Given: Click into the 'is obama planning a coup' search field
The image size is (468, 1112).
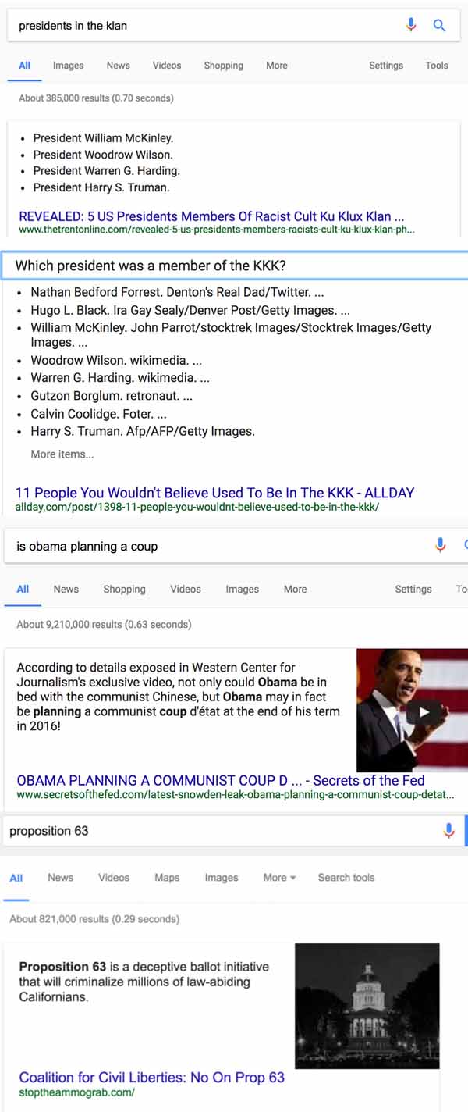Looking at the screenshot, I should point(218,546).
